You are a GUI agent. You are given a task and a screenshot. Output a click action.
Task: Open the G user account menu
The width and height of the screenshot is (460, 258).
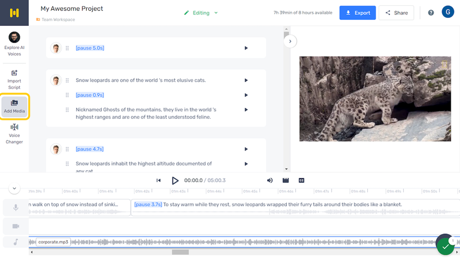coord(447,13)
